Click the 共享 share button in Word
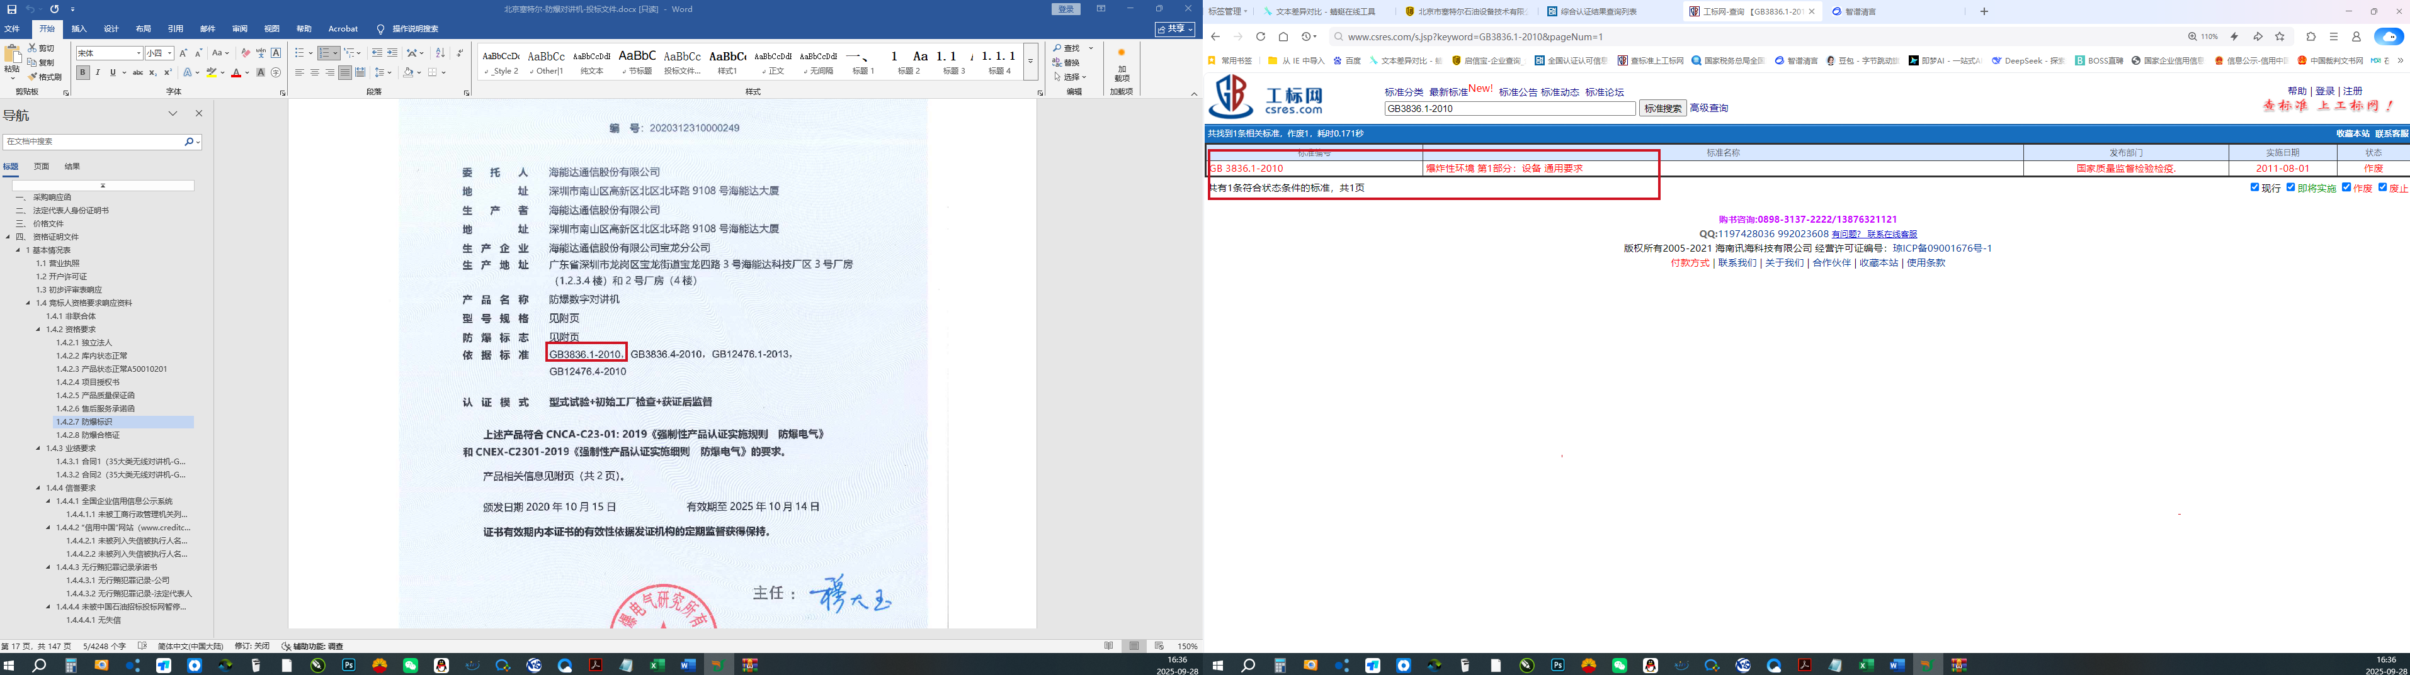 click(x=1175, y=29)
